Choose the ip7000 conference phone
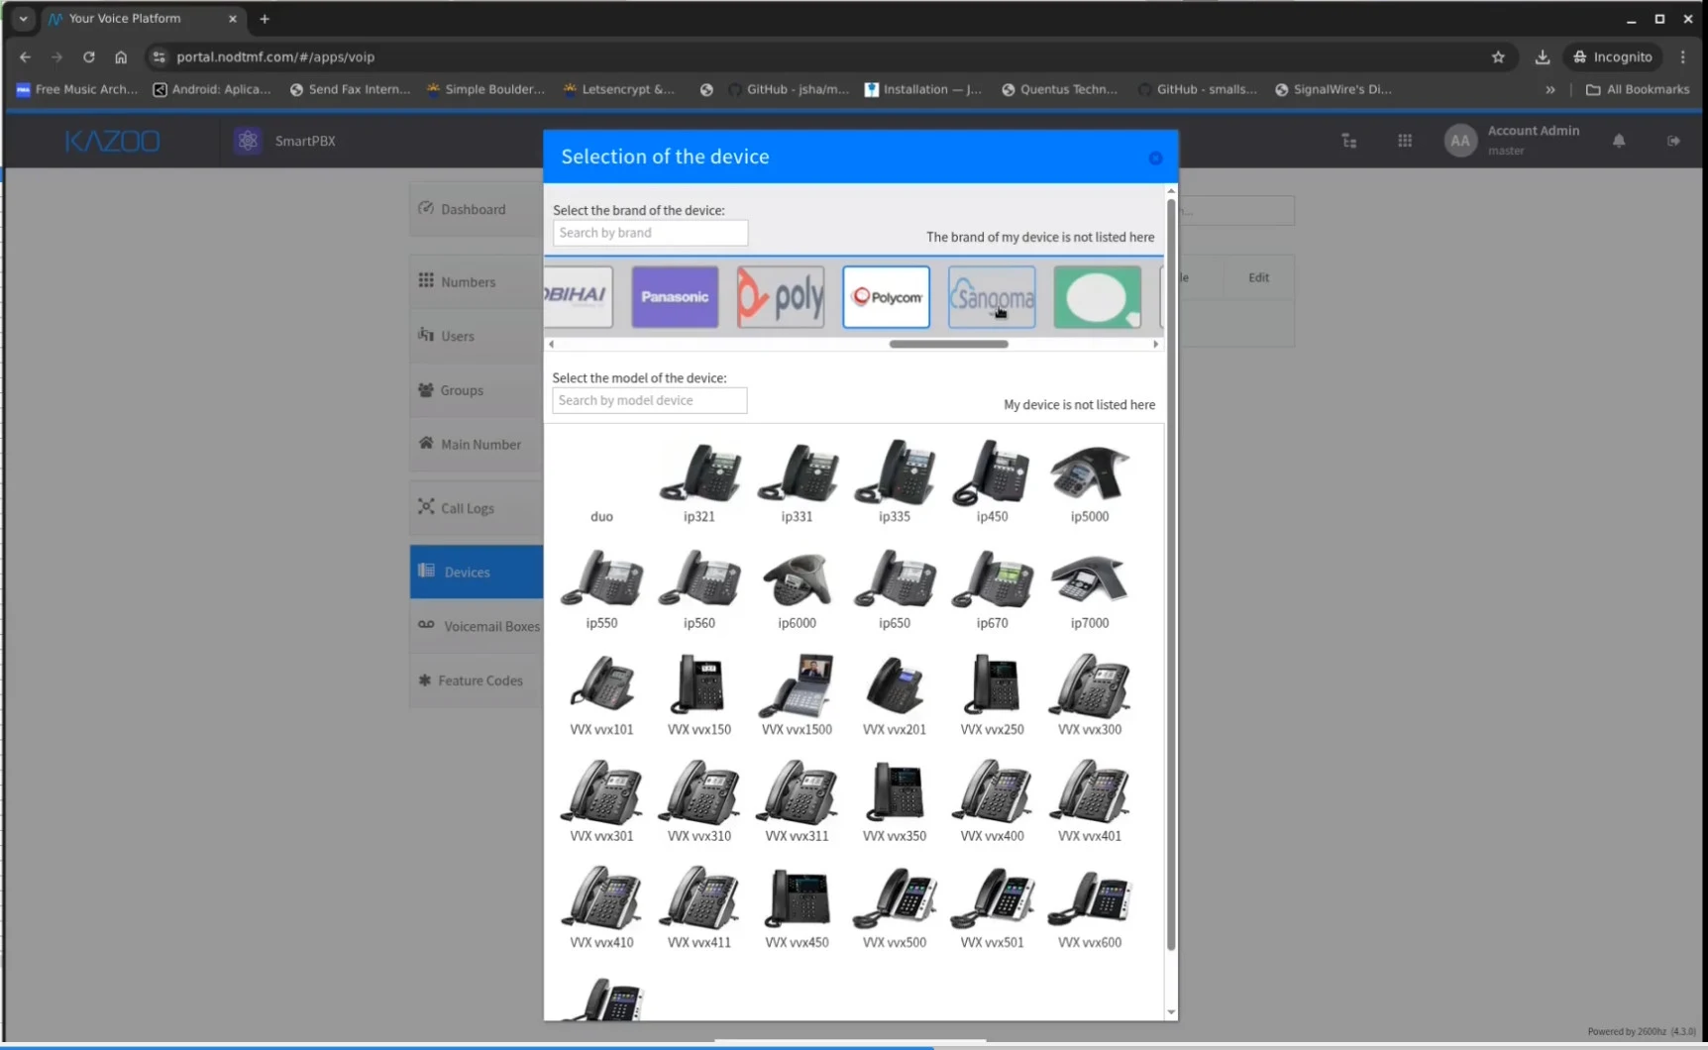1708x1050 pixels. (x=1090, y=589)
